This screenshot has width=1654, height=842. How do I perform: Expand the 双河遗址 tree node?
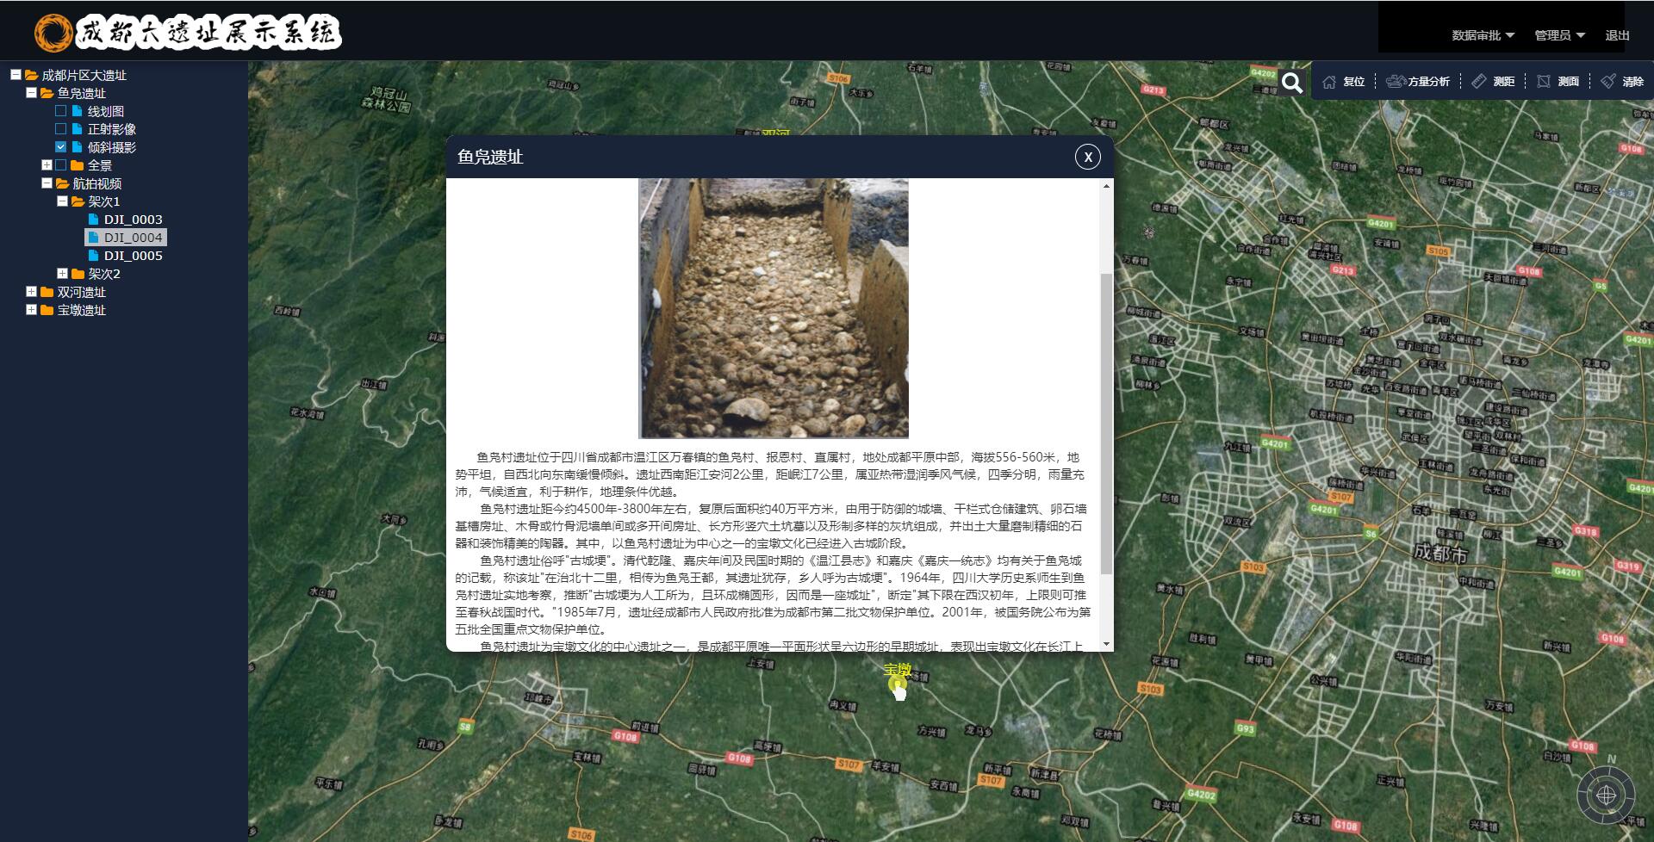pyautogui.click(x=31, y=292)
